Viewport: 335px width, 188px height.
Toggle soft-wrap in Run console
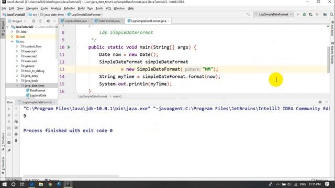click(x=16, y=121)
